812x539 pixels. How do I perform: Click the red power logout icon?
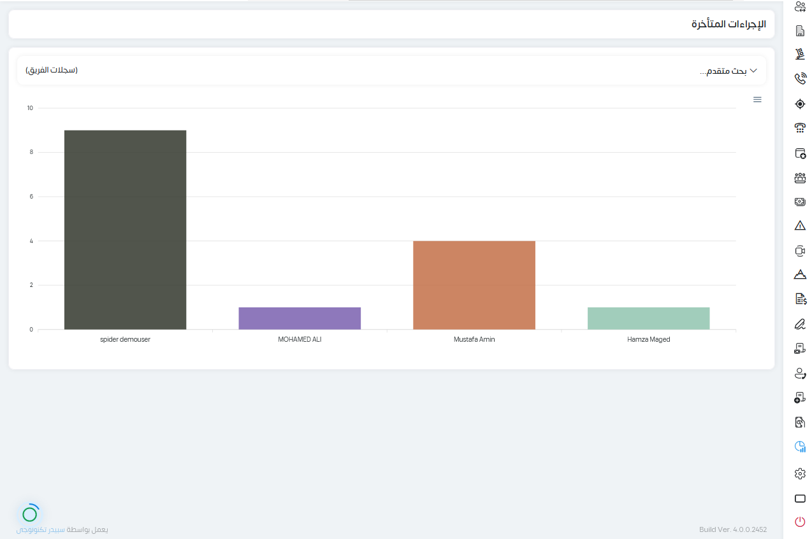(x=800, y=522)
